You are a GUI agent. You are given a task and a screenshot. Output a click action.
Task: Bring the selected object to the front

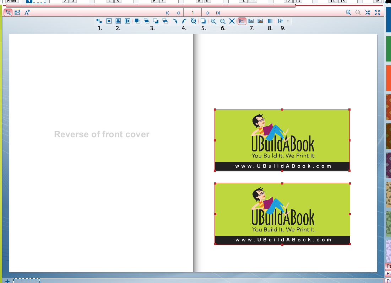137,21
